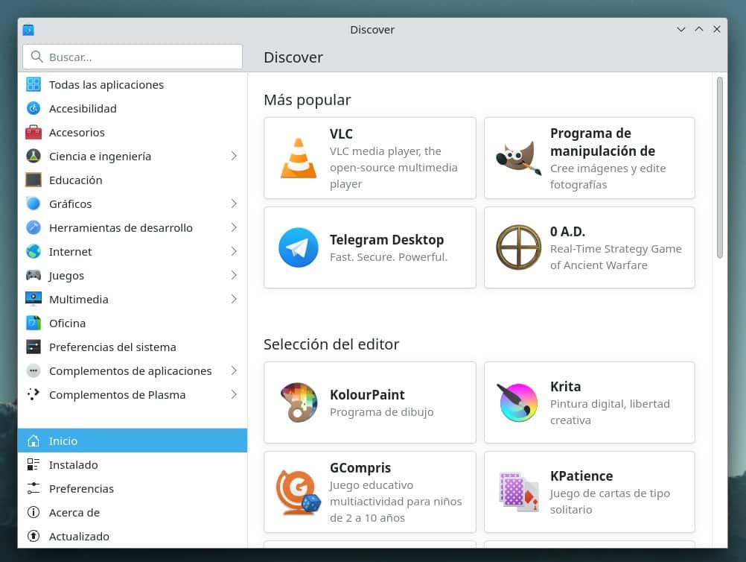Screen dimensions: 746x562
Task: Expand the Internet category chevron
Action: 234,251
